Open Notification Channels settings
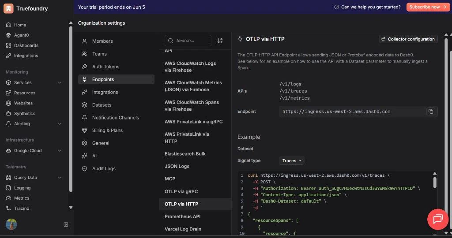This screenshot has height=238, width=452. [x=116, y=117]
